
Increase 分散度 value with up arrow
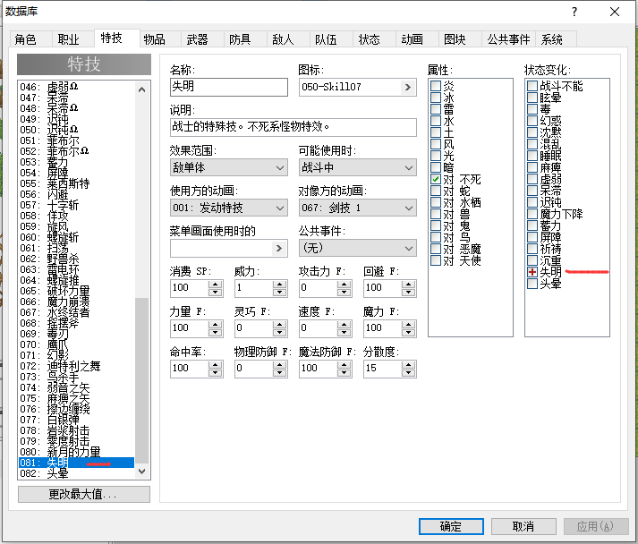coord(409,364)
